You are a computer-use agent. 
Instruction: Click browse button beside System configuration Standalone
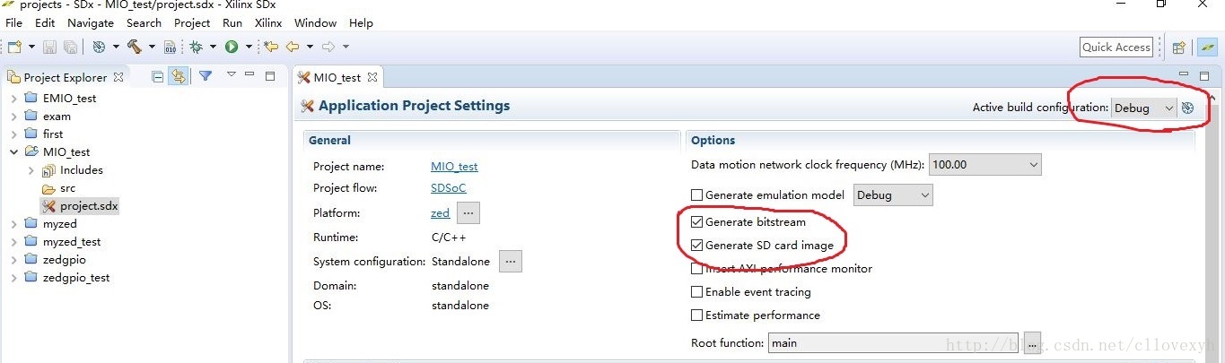click(x=511, y=262)
